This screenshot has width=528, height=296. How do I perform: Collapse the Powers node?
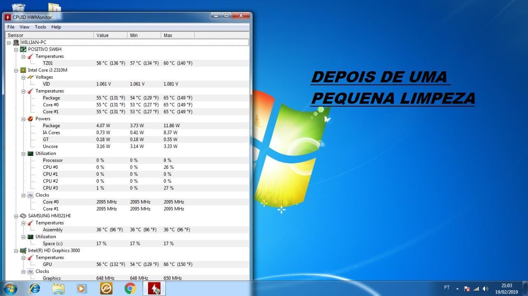[23, 119]
